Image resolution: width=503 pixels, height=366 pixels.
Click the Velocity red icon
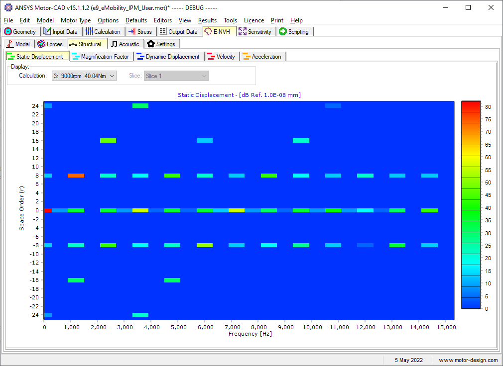(x=211, y=56)
